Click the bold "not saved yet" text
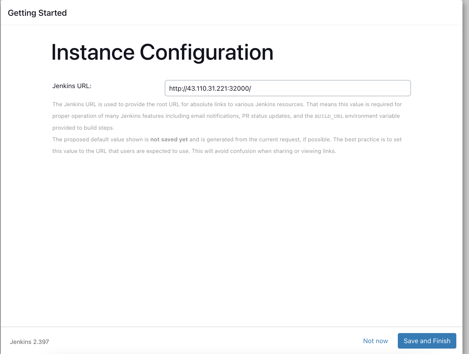The width and height of the screenshot is (469, 354). point(169,140)
